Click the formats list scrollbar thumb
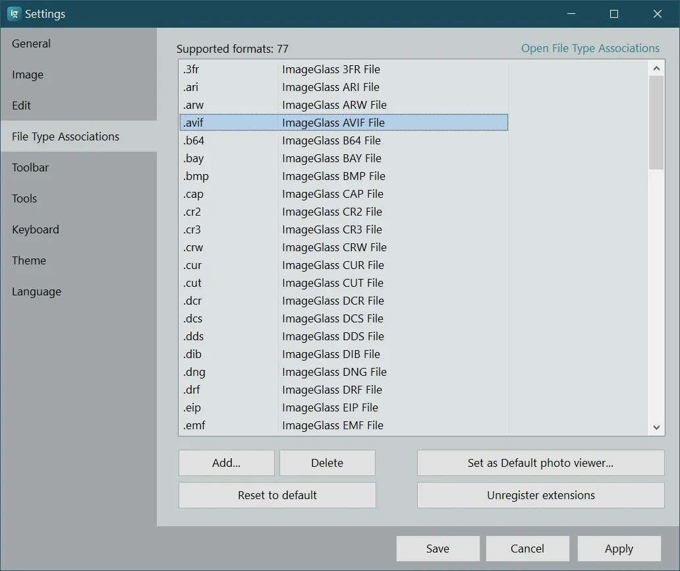Viewport: 680px width, 571px height. (656, 123)
